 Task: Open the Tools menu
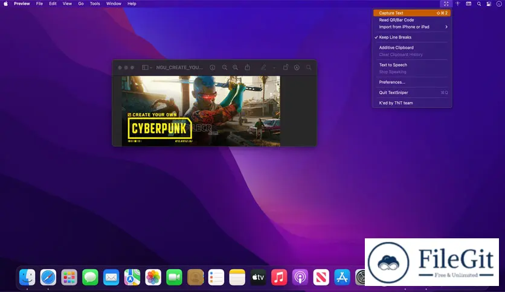95,4
